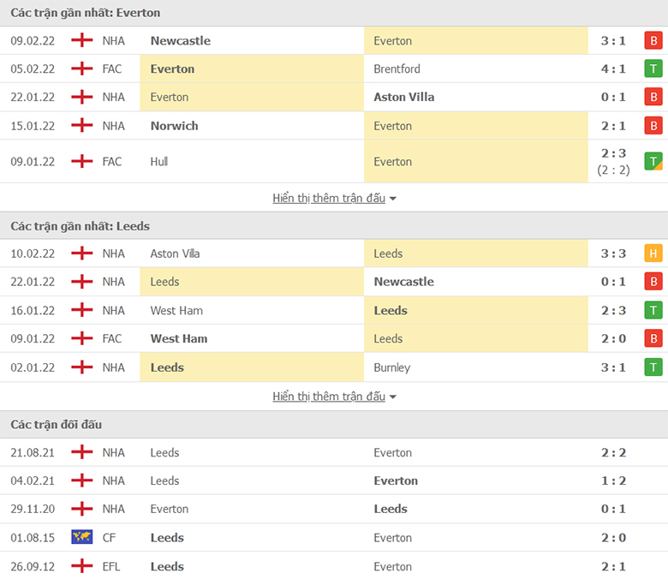The height and width of the screenshot is (579, 668).
Task: Click the red B badge for Newcastle vs Everton
Action: click(653, 41)
